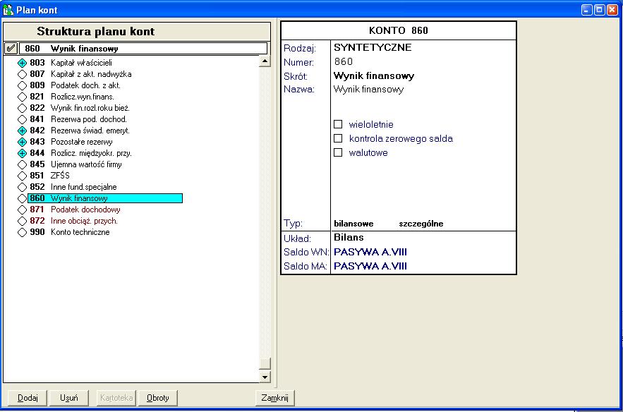Click the checkmark icon beside header 860

click(11, 49)
